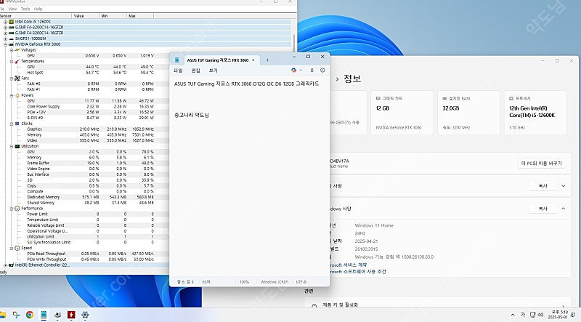Open Notepad settings gear icon
This screenshot has height=322, width=581.
(x=322, y=70)
